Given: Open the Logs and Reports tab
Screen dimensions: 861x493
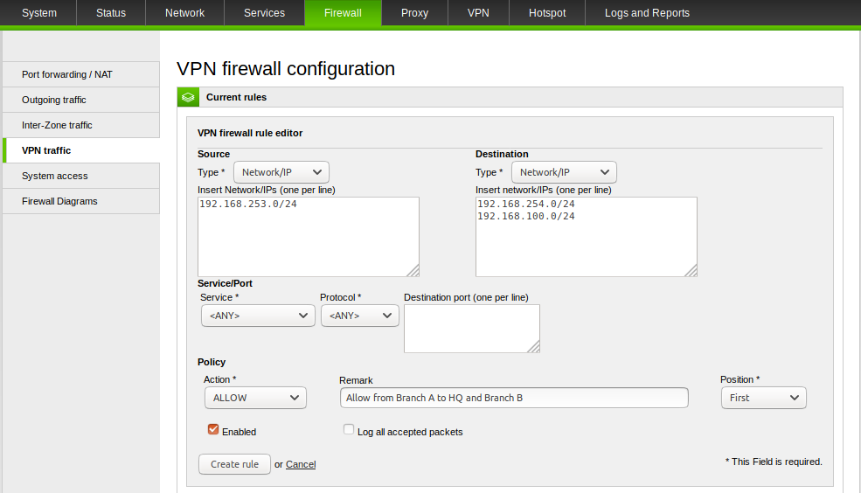Looking at the screenshot, I should [647, 13].
